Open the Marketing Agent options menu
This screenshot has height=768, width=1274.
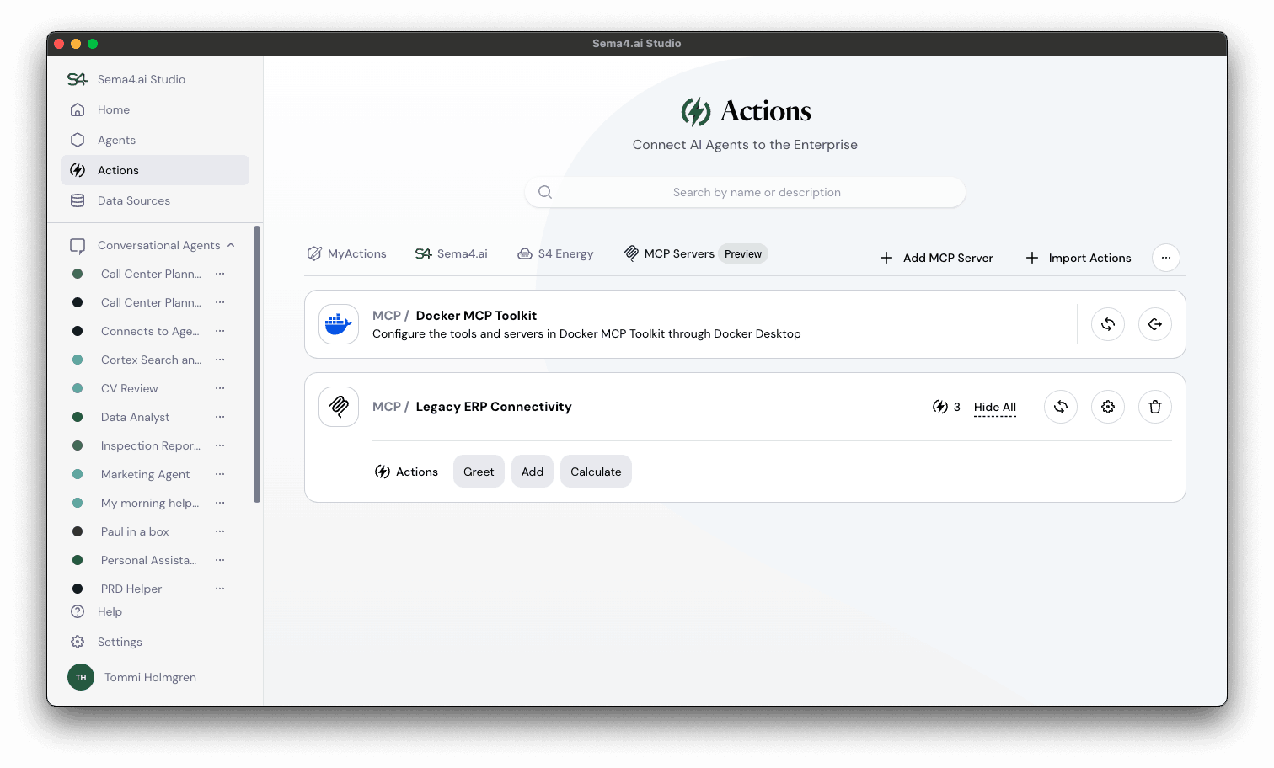tap(219, 474)
